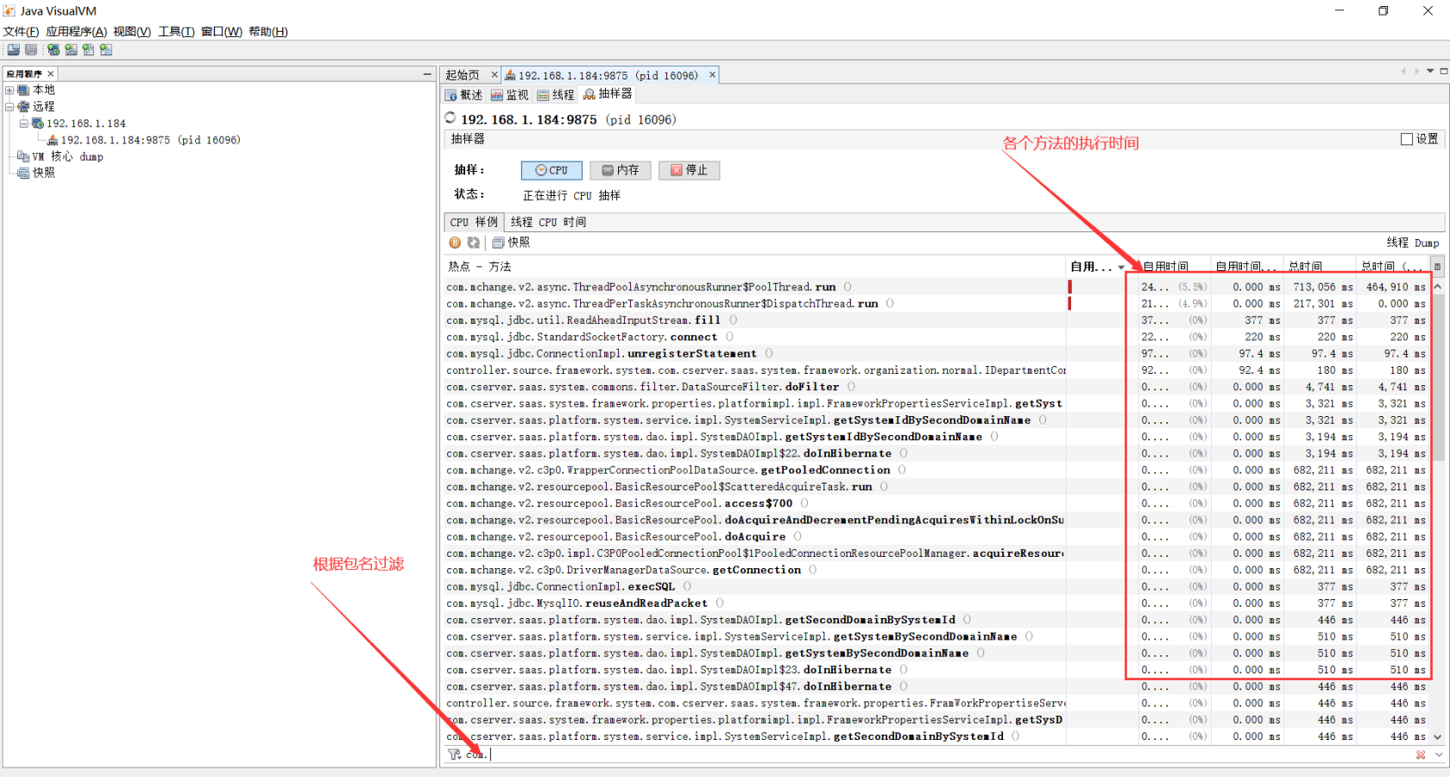Click the 内存 memory sampling button

(x=621, y=170)
